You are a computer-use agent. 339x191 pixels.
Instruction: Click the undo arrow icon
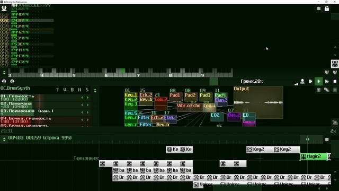coord(4,81)
